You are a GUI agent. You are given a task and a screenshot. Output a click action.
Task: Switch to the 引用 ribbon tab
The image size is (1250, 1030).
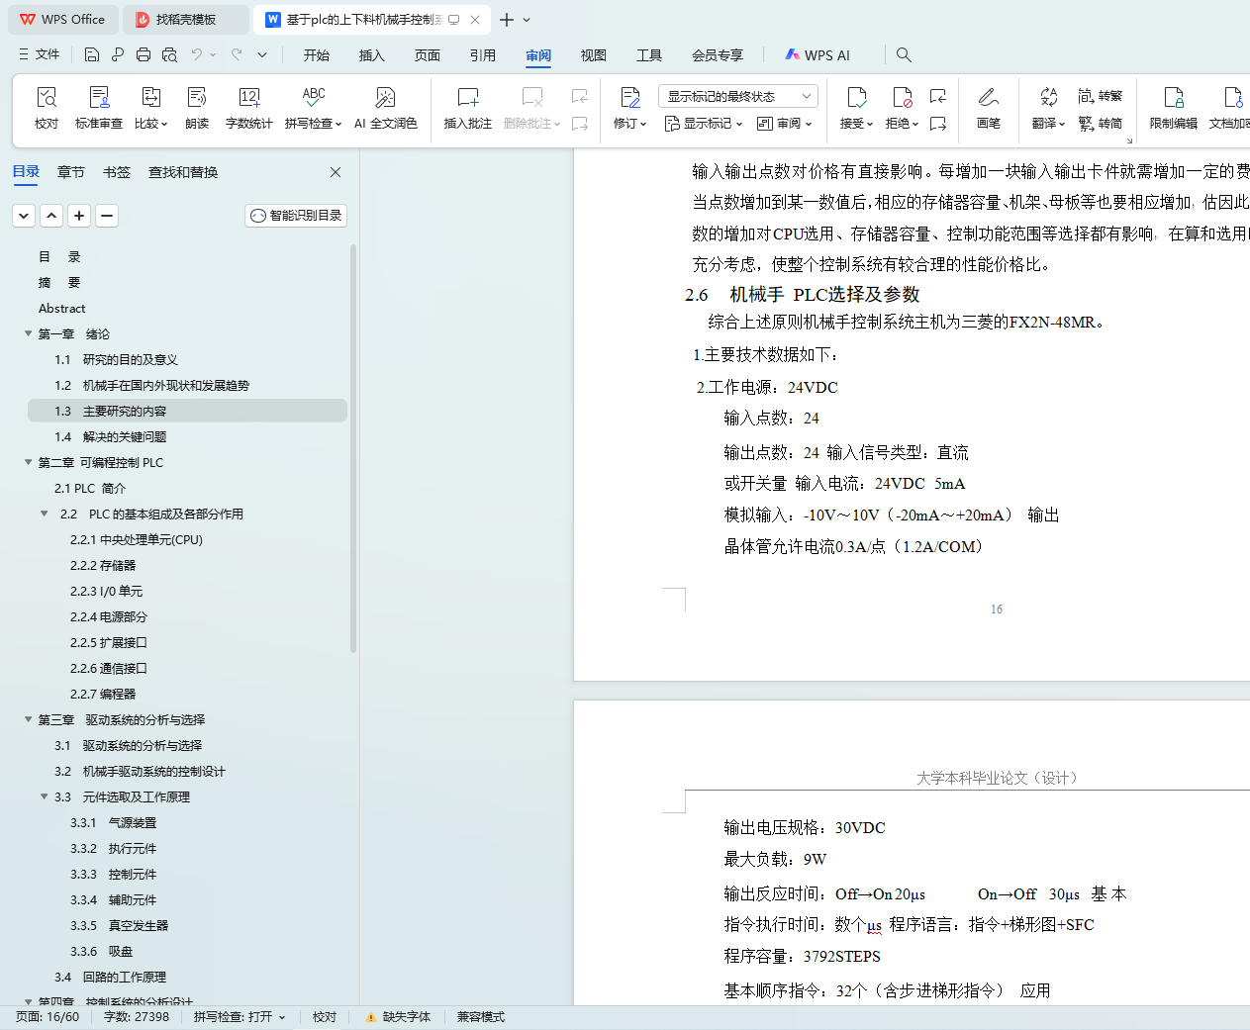click(483, 55)
